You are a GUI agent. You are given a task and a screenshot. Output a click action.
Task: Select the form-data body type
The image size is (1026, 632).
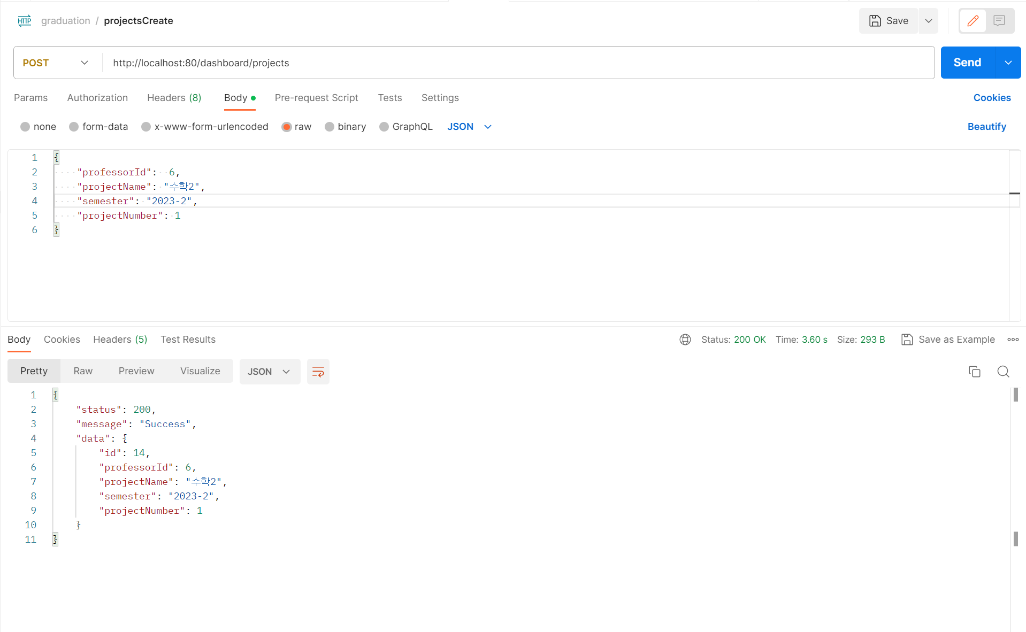tap(74, 127)
